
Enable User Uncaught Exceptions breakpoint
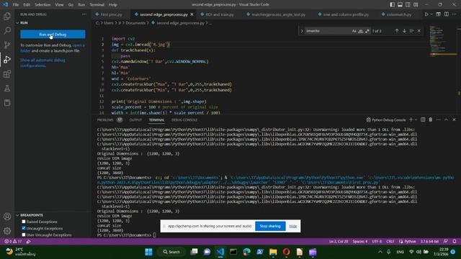tap(24, 235)
